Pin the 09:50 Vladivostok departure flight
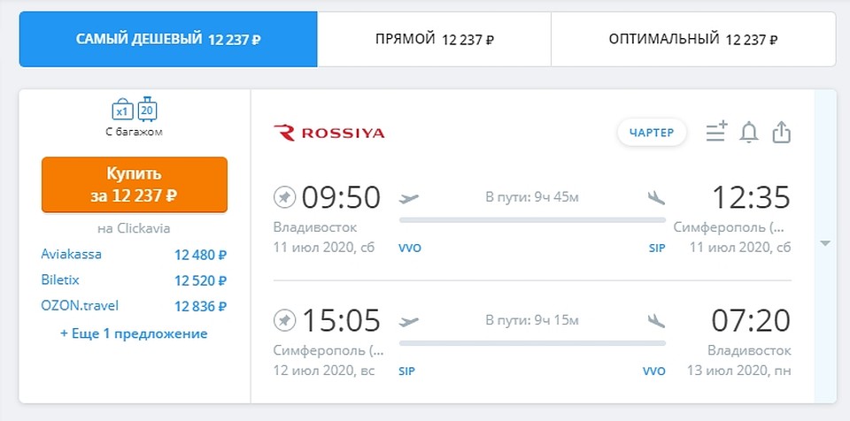The width and height of the screenshot is (850, 421). 284,197
